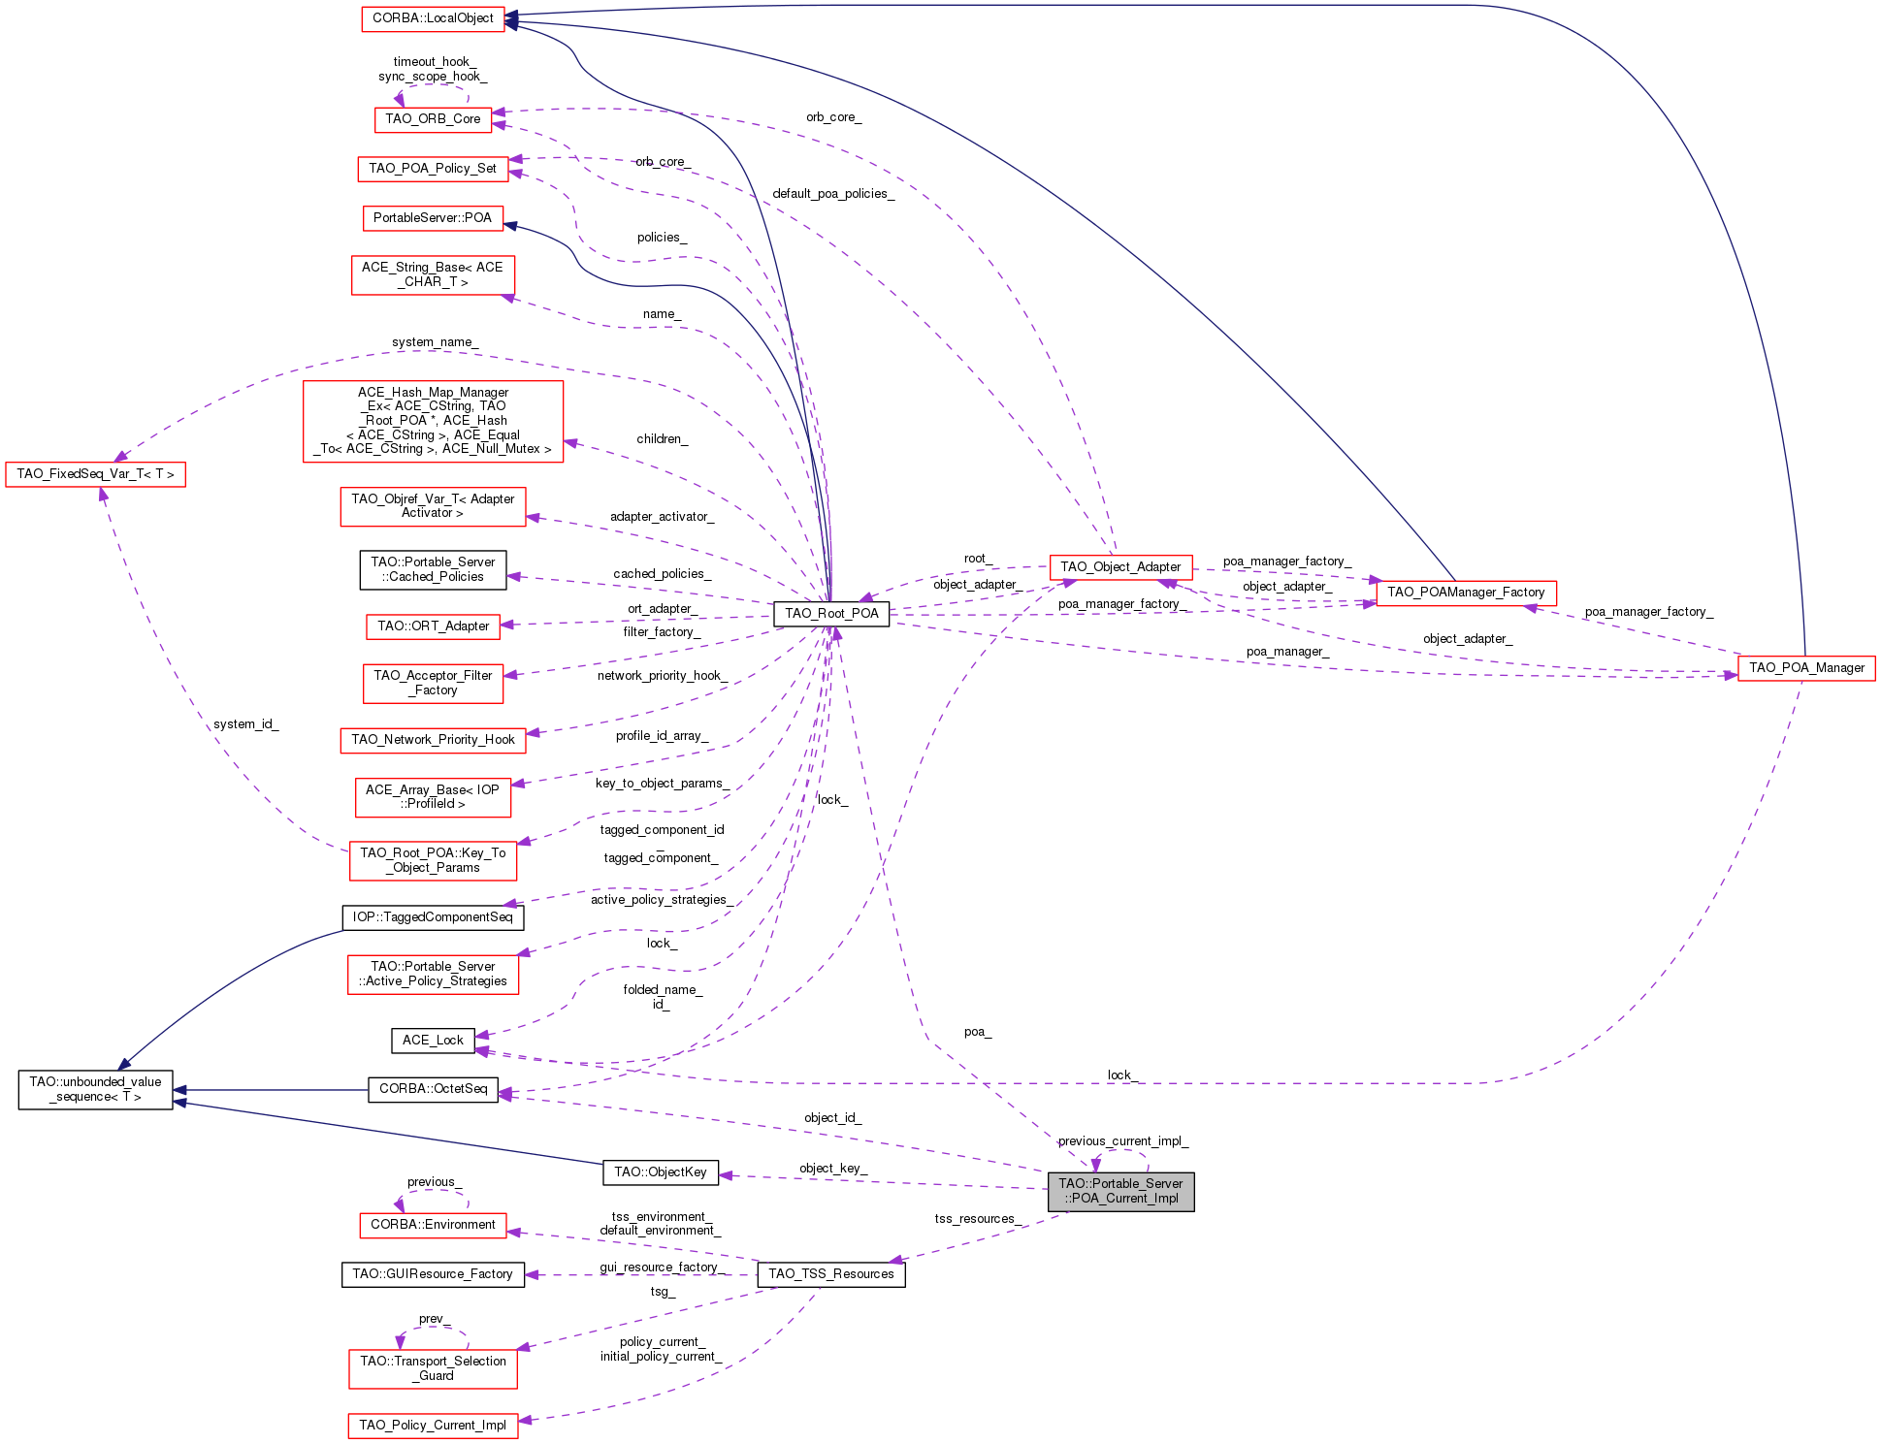Open TAO::Portable_Server::Active_Policy_Strategies node
Viewport: 1881px width, 1444px height.
pyautogui.click(x=433, y=974)
